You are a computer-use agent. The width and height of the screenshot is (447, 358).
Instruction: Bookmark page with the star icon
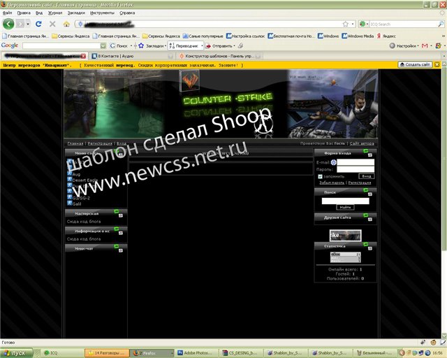pyautogui.click(x=346, y=24)
